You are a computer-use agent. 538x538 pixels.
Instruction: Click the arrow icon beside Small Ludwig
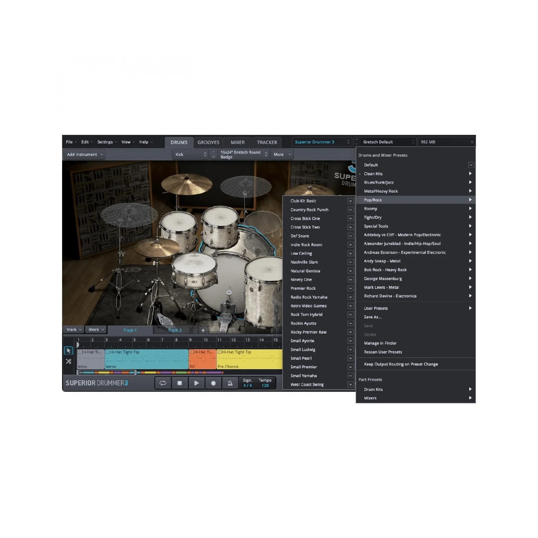tap(350, 349)
